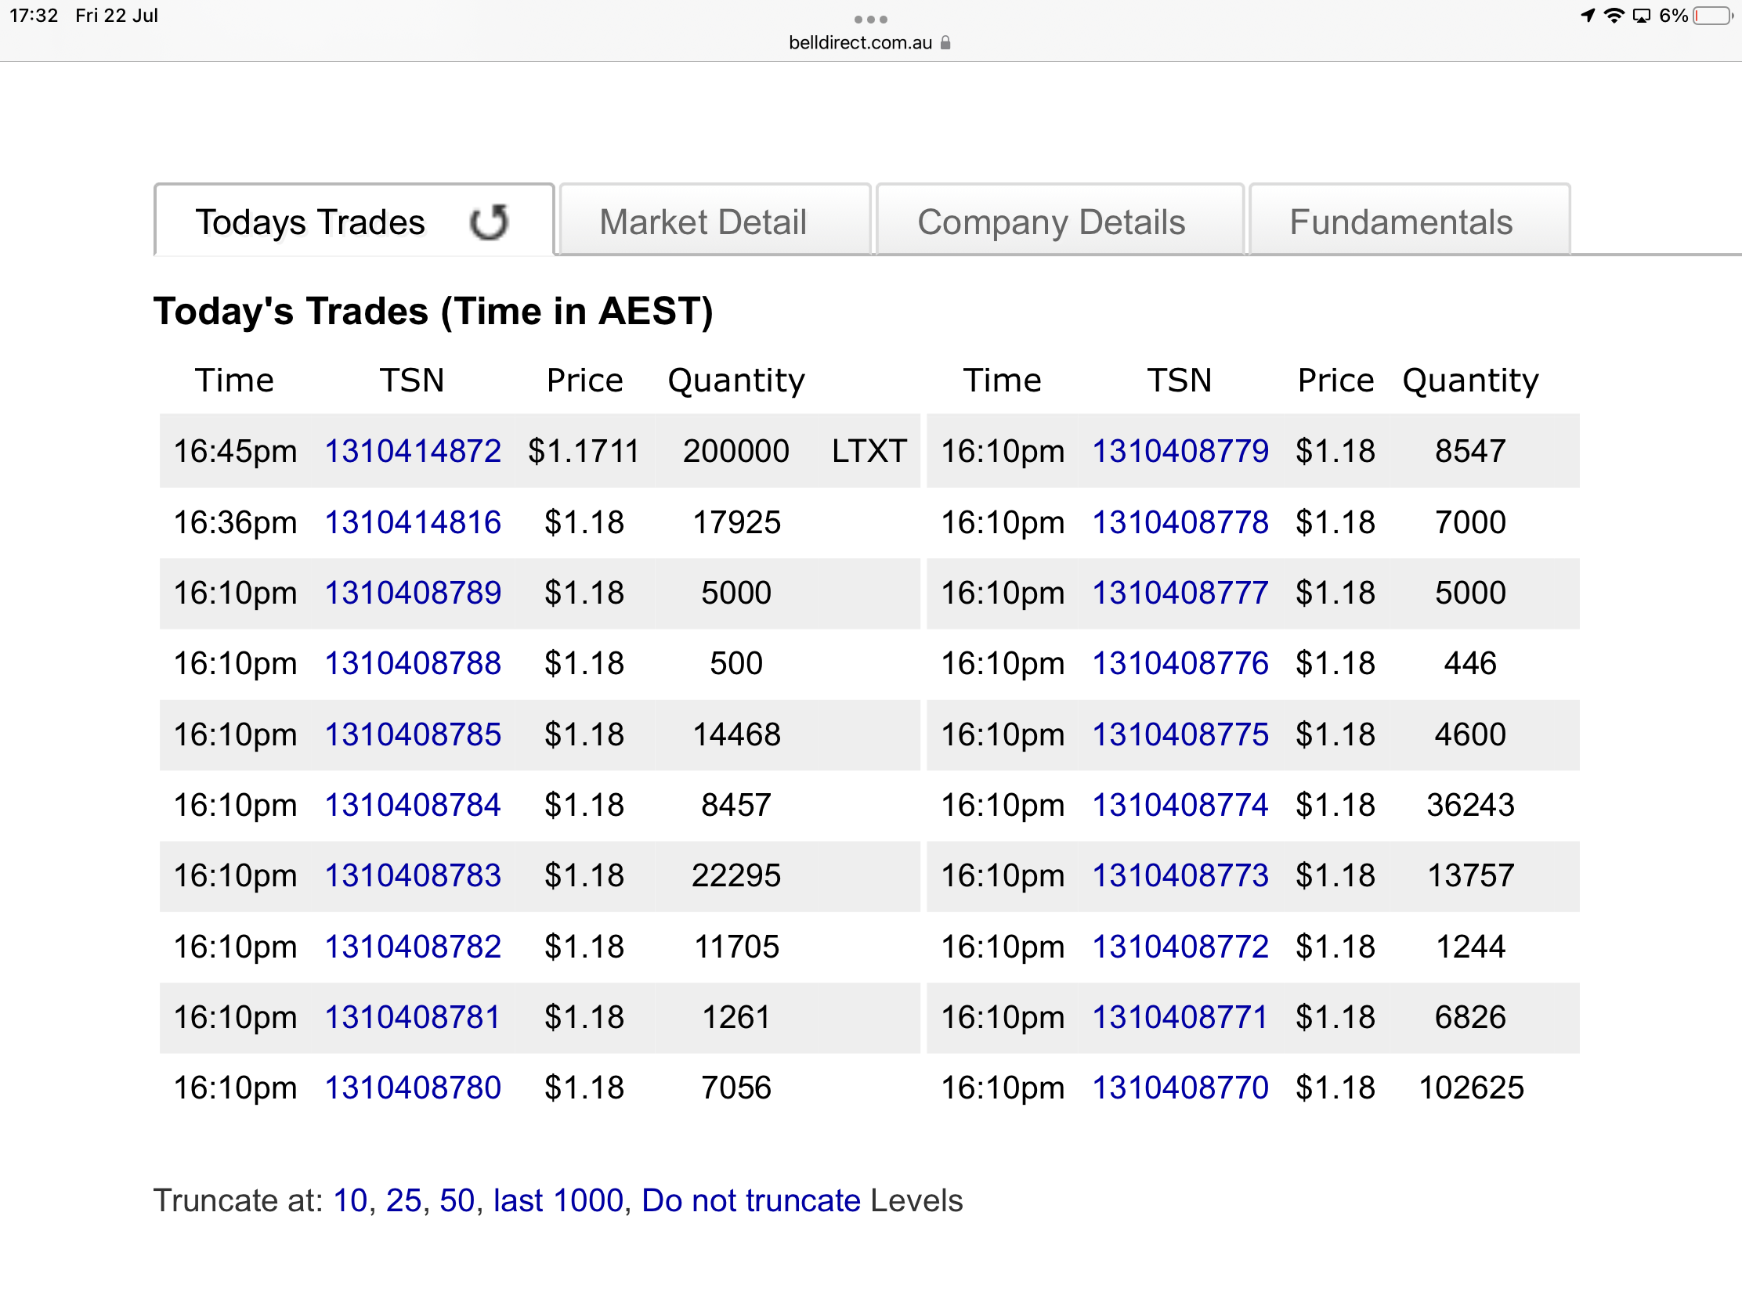Viewport: 1742px width, 1306px height.
Task: Tap the location arrow status icon
Action: point(1588,16)
